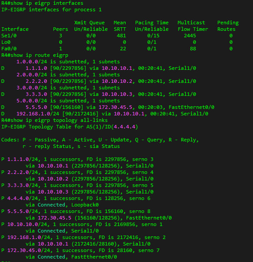Viewport: 253px width, 262px height.
Task: Click pacing time value '0/15'
Action: [153, 36]
